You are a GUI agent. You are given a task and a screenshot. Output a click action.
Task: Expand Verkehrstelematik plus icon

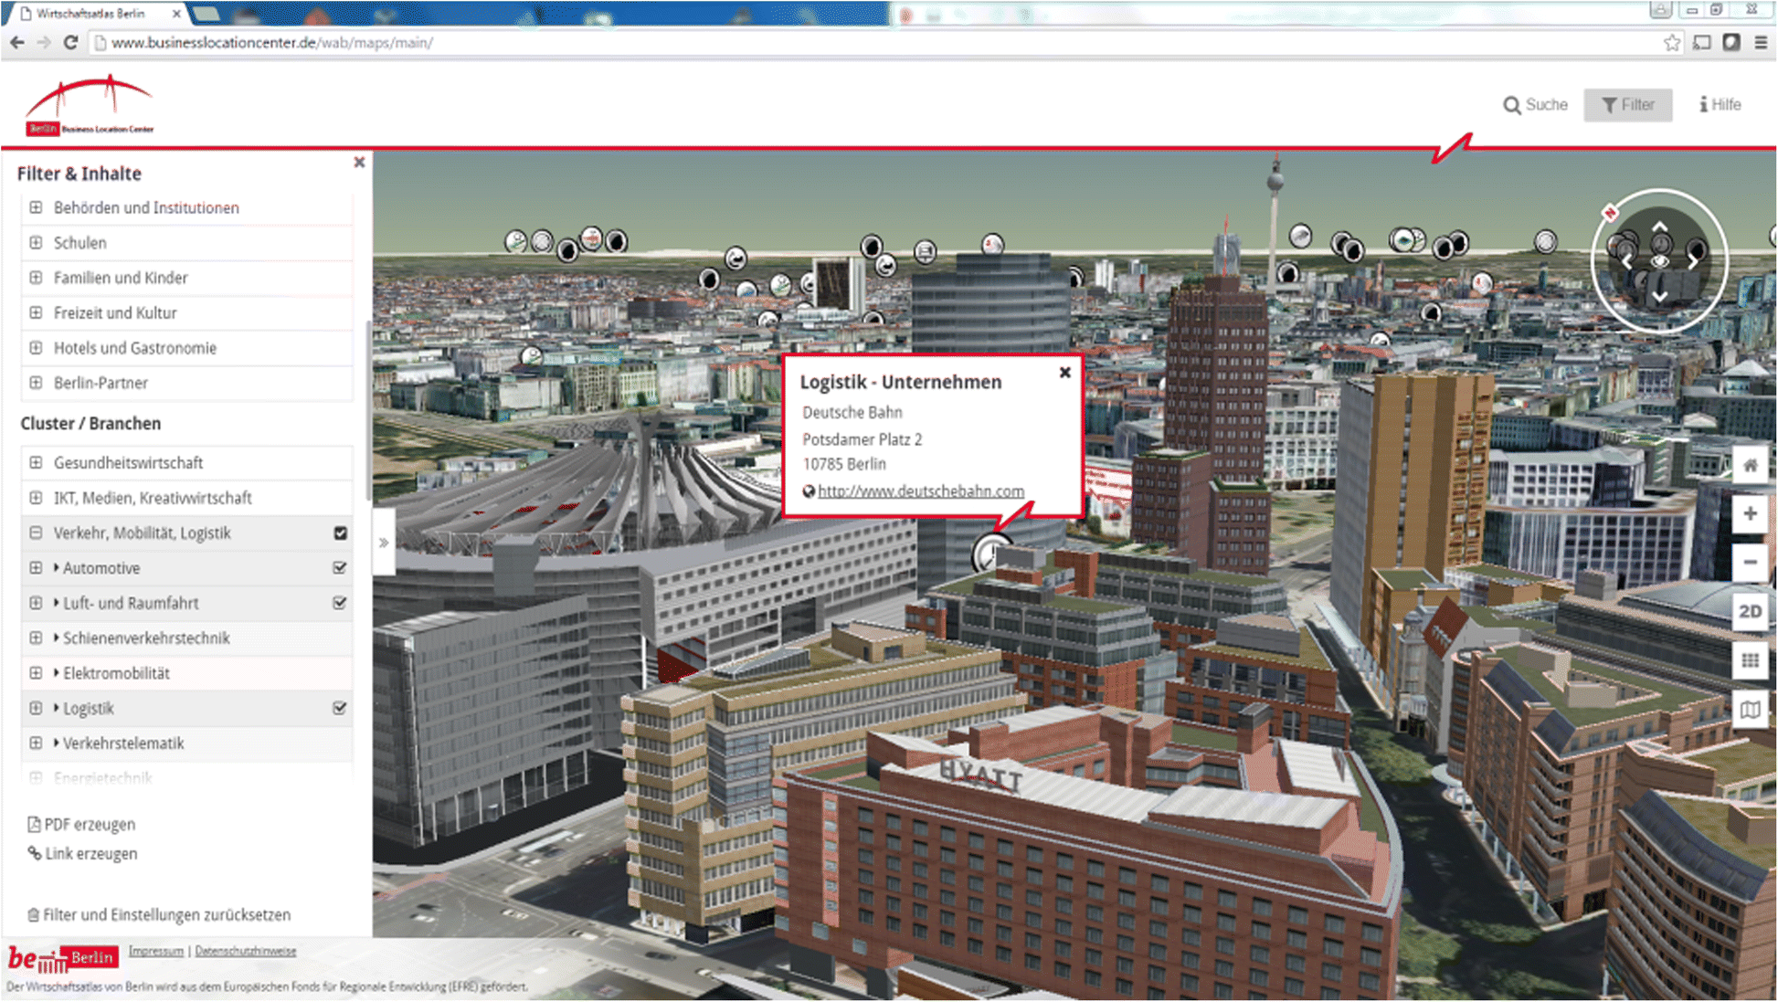(36, 744)
